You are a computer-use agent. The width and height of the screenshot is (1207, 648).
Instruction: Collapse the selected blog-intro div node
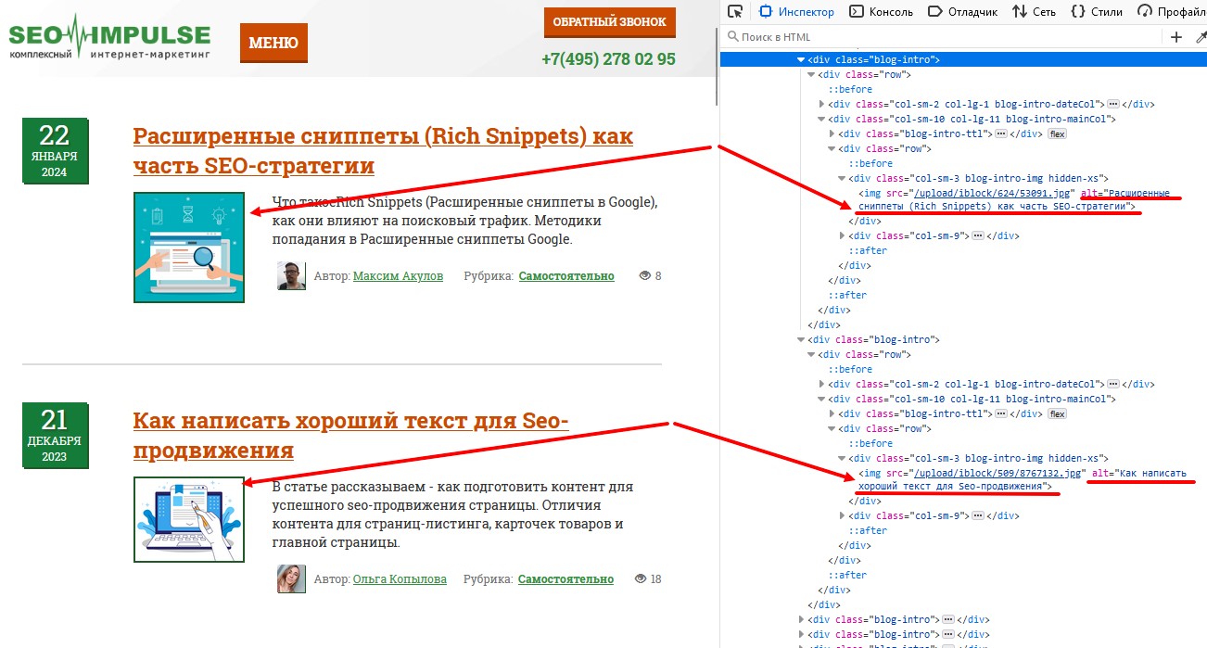coord(802,59)
